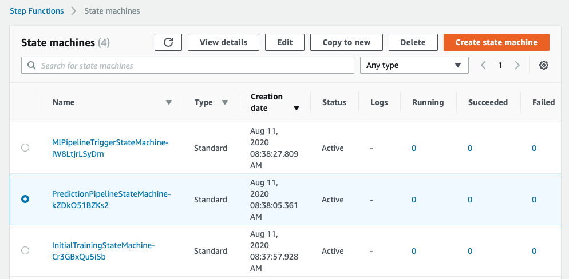Focus the Search for state machines field
Viewport: 569px width, 279px height.
tap(188, 65)
